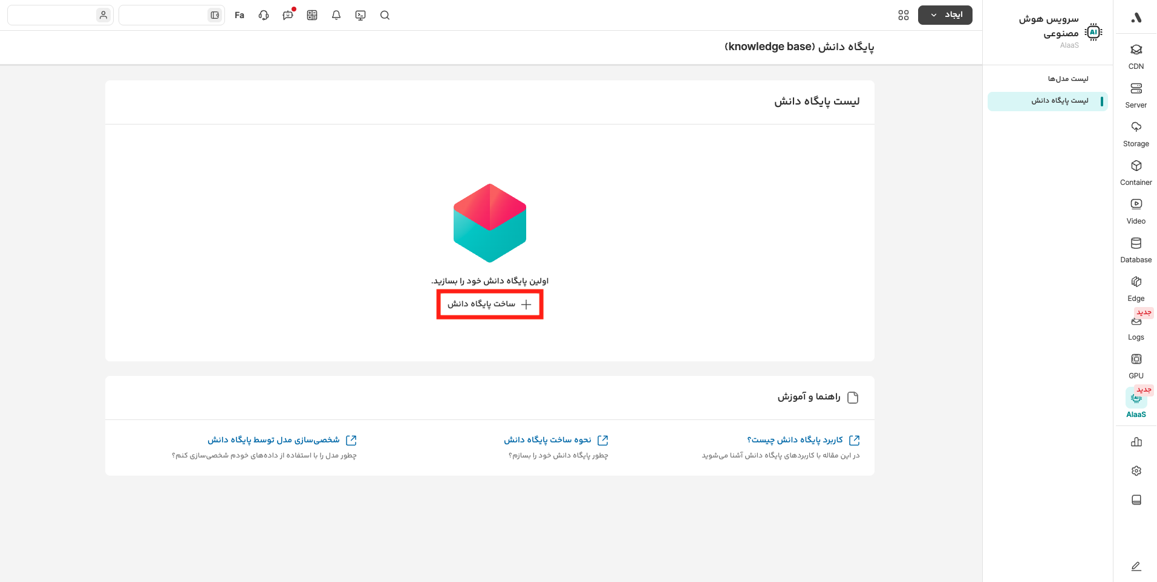Go to Storage service
The image size is (1157, 582).
point(1136,133)
